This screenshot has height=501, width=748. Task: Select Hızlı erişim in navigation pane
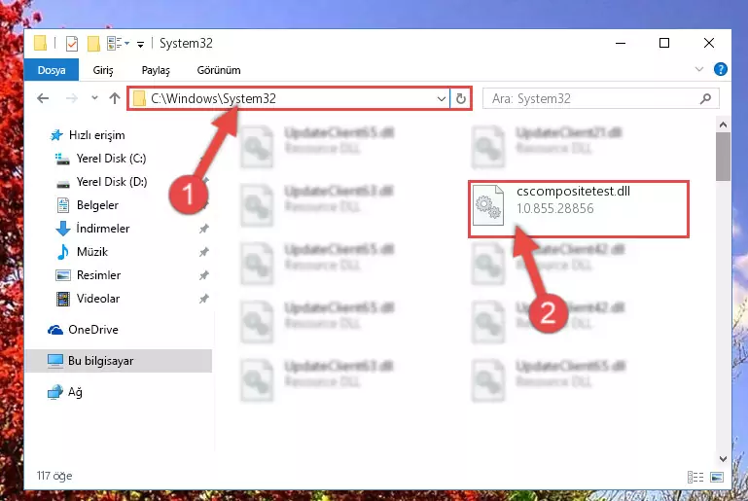[97, 135]
